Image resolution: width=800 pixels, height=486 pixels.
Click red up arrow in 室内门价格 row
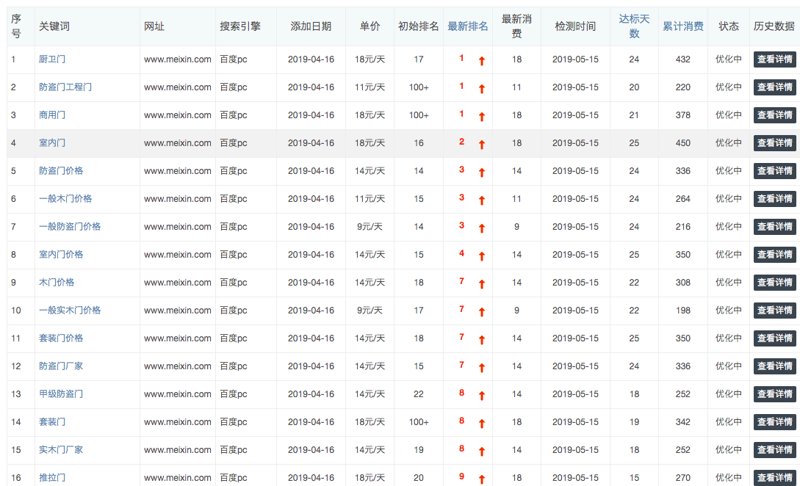482,256
